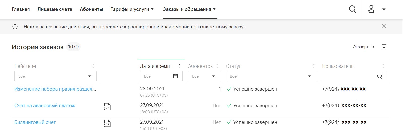Open the column settings icon next to Экспорт
The image size is (403, 133).
click(384, 47)
